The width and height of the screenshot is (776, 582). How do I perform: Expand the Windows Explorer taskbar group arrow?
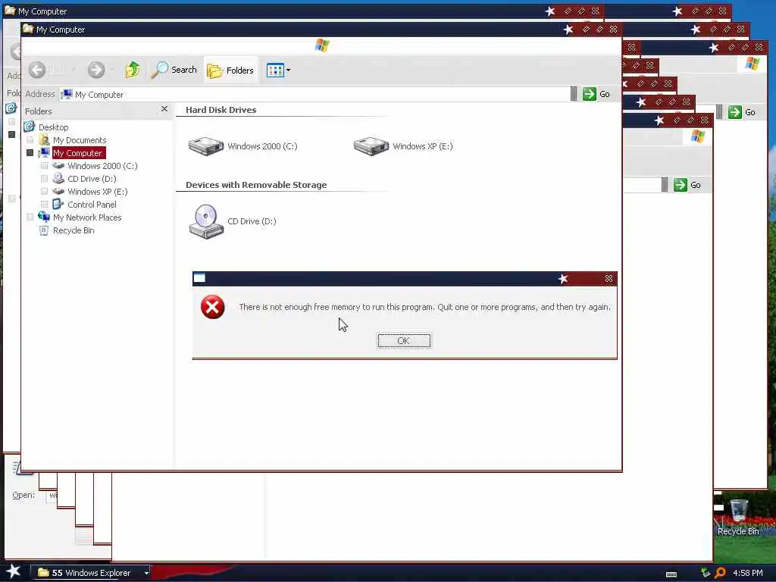click(146, 573)
